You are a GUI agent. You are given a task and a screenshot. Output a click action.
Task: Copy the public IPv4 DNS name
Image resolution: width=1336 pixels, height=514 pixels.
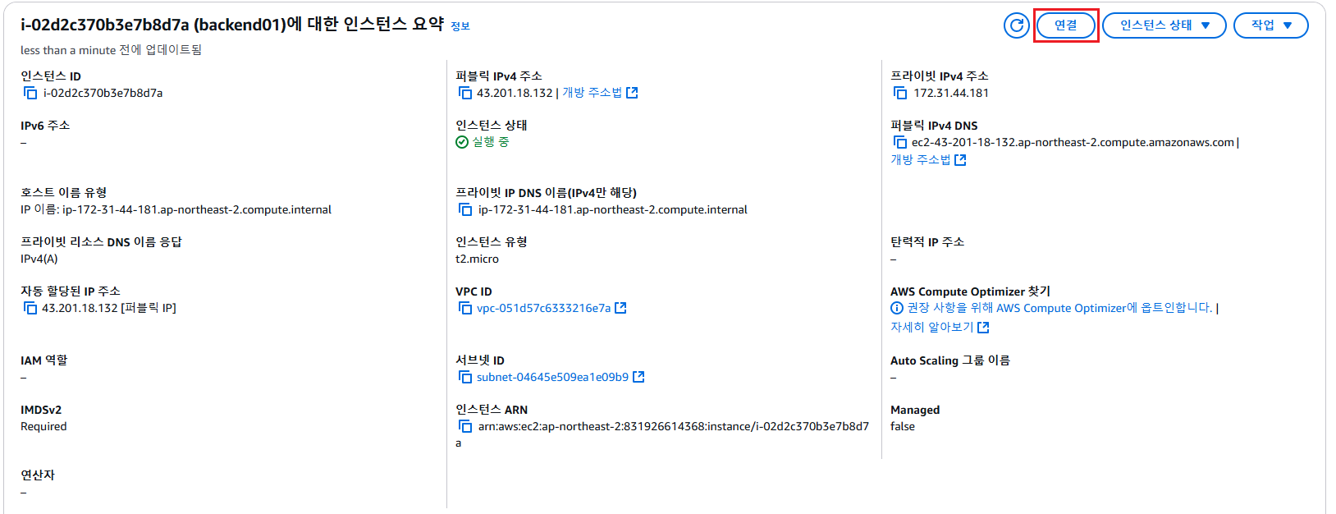coord(900,142)
